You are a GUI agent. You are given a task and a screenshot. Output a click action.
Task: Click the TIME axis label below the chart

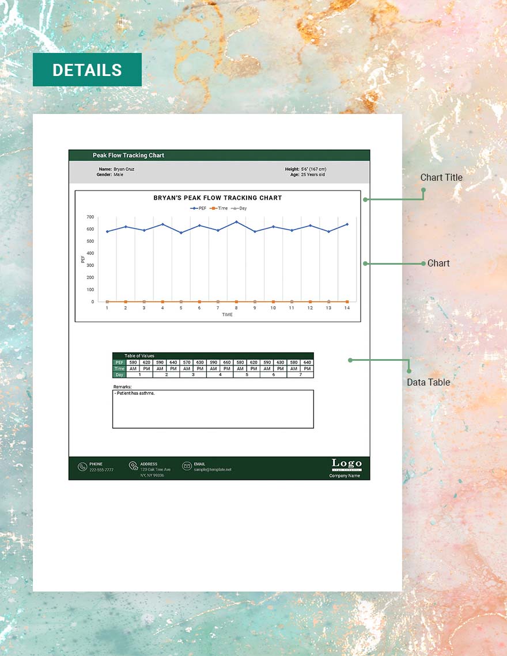pos(227,315)
